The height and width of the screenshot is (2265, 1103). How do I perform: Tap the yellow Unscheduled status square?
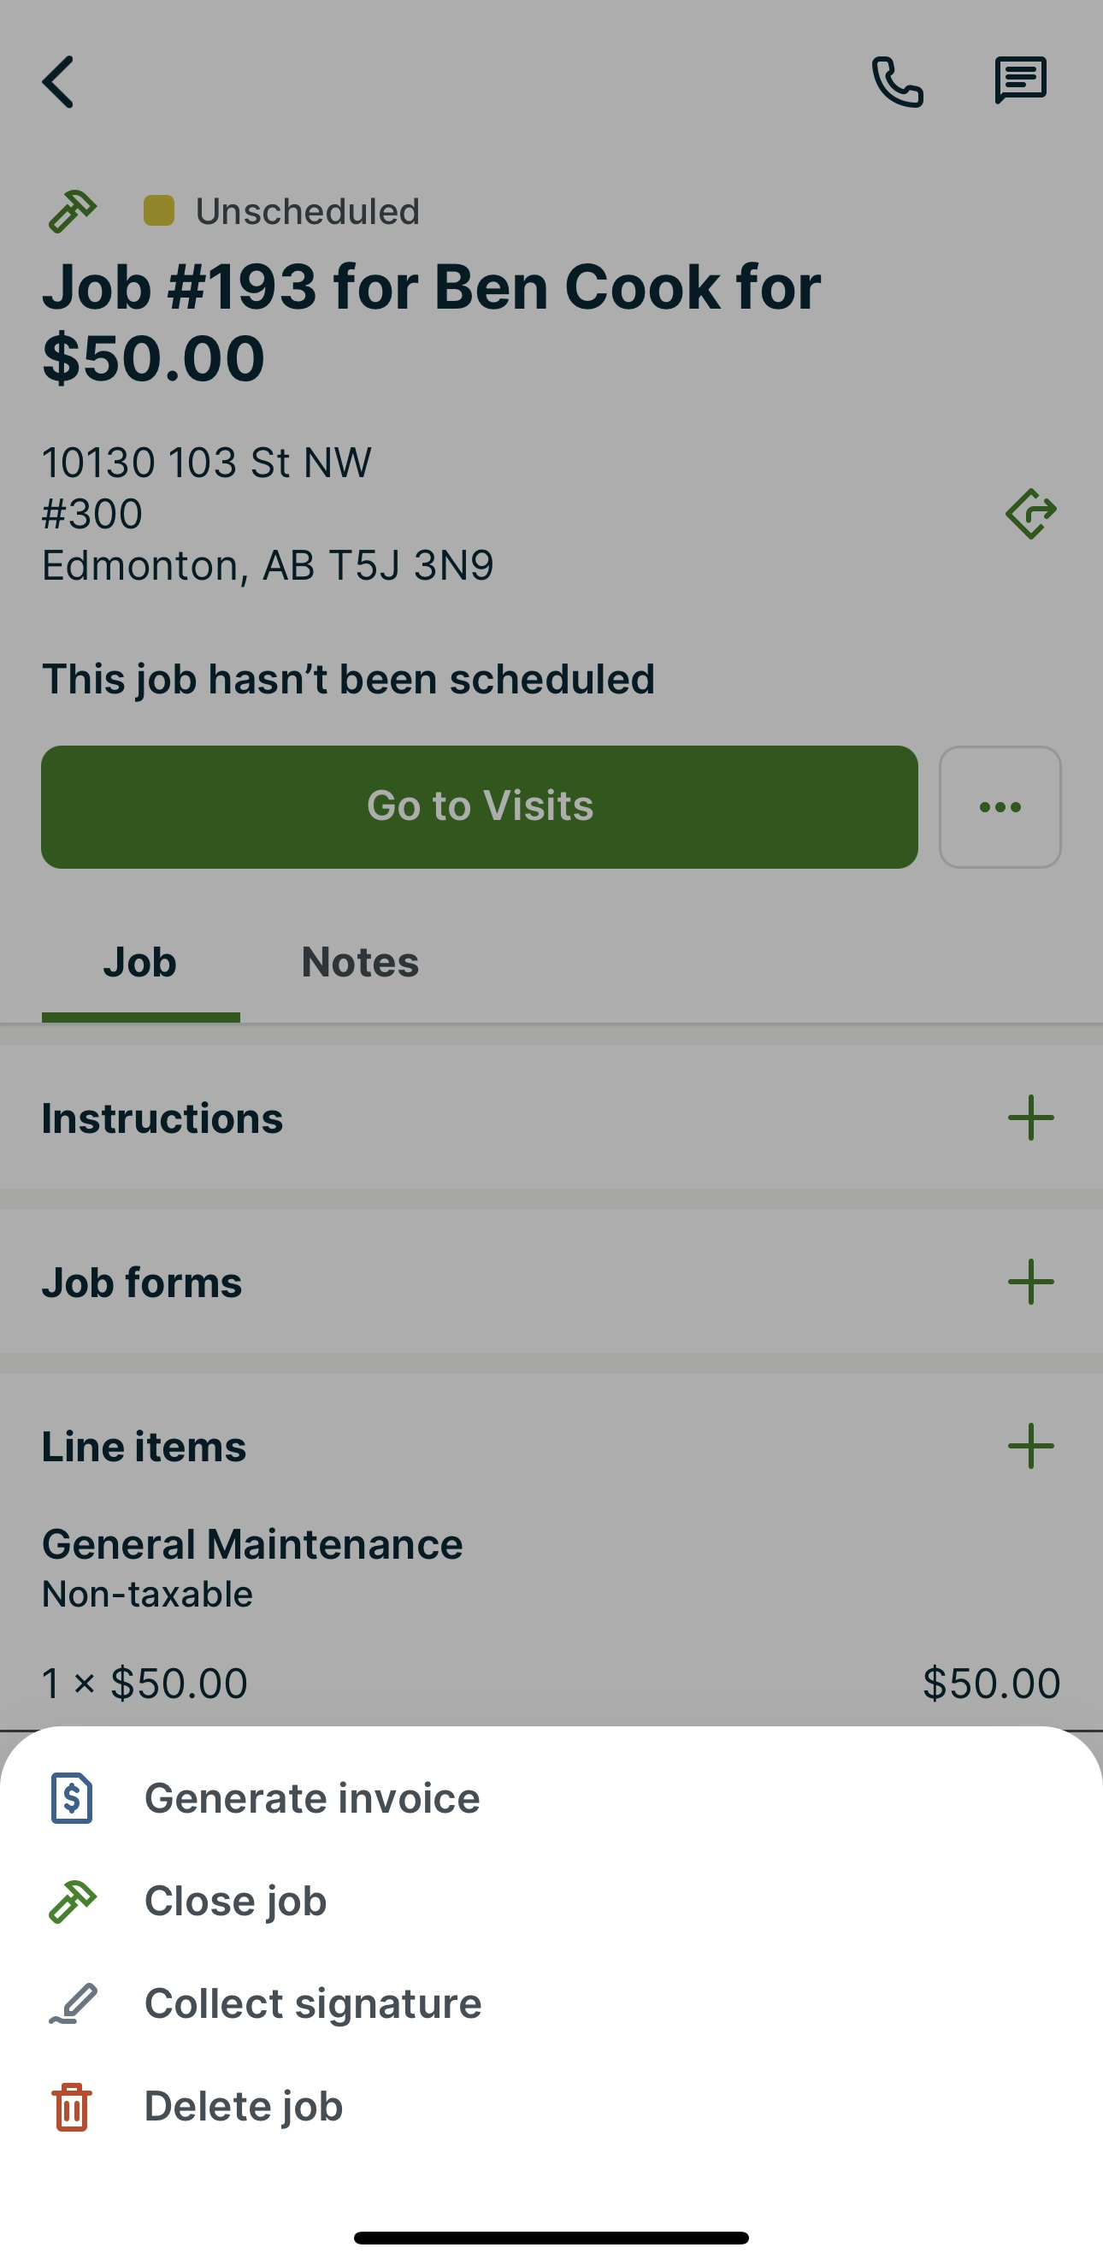click(159, 211)
